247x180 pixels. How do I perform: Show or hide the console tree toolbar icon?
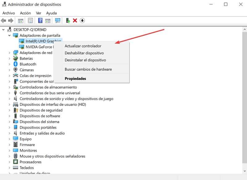pos(21,20)
